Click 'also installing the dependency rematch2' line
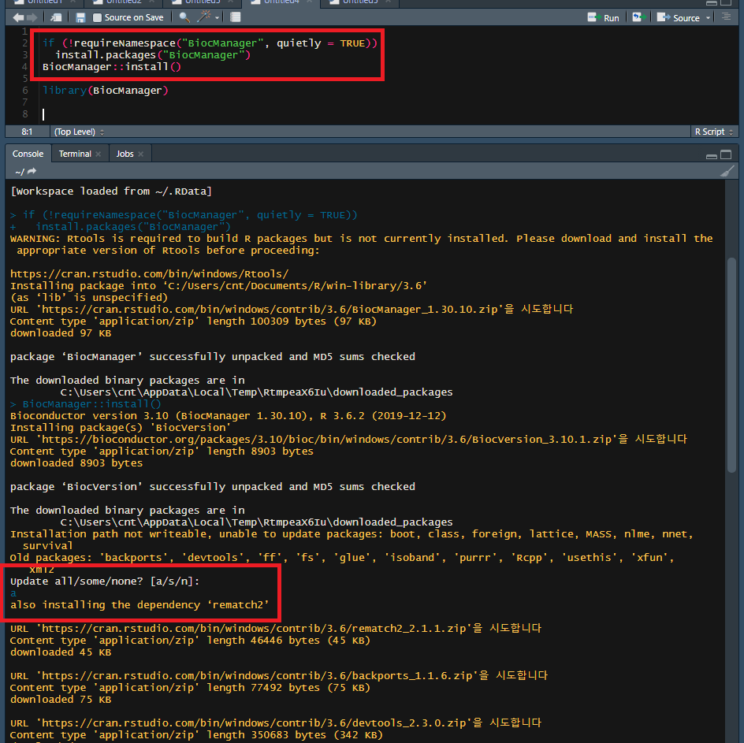Screen dimensions: 744x743 click(x=139, y=605)
